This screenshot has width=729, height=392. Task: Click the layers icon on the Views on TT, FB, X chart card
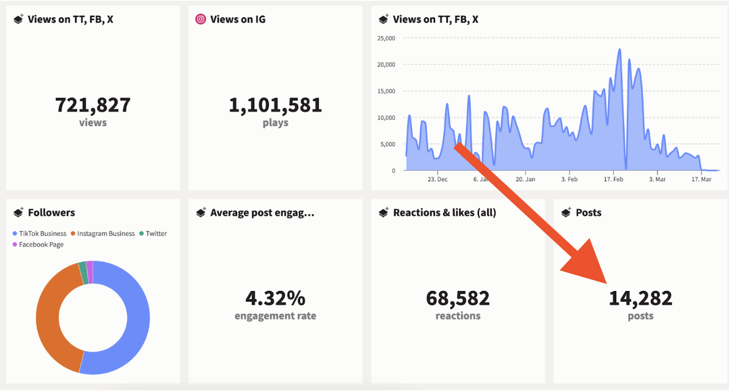(383, 19)
